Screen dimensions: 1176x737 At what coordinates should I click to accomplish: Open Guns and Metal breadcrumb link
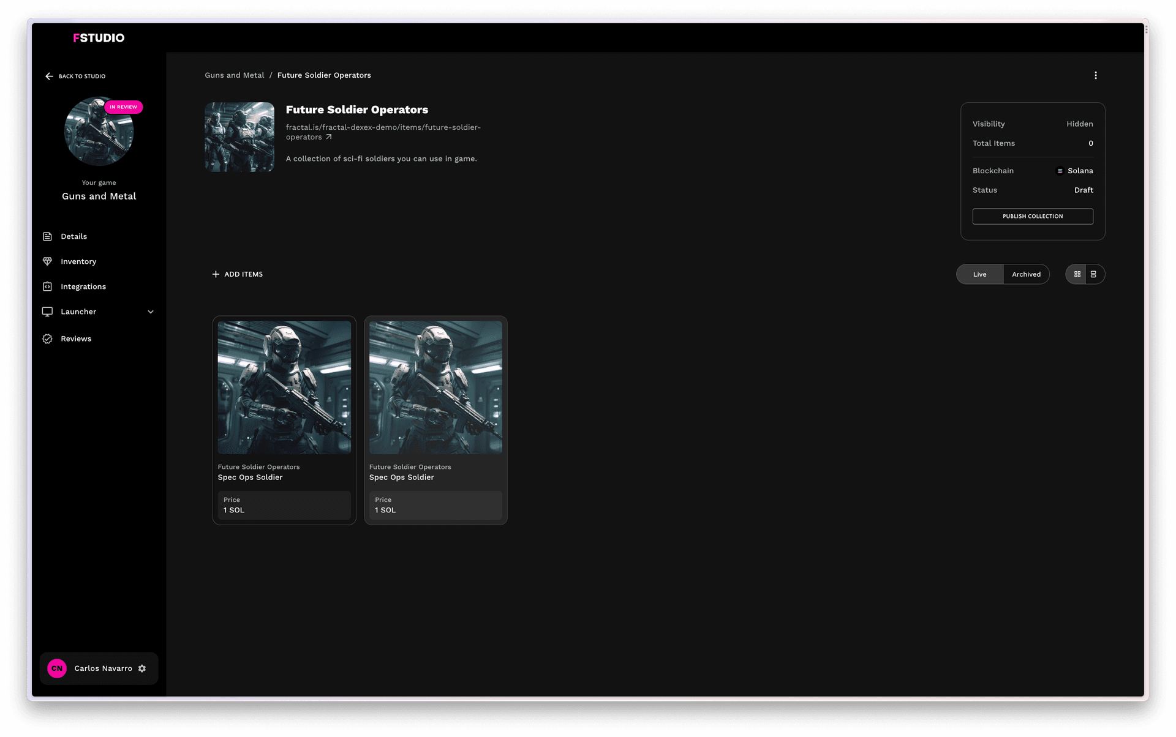pos(235,75)
